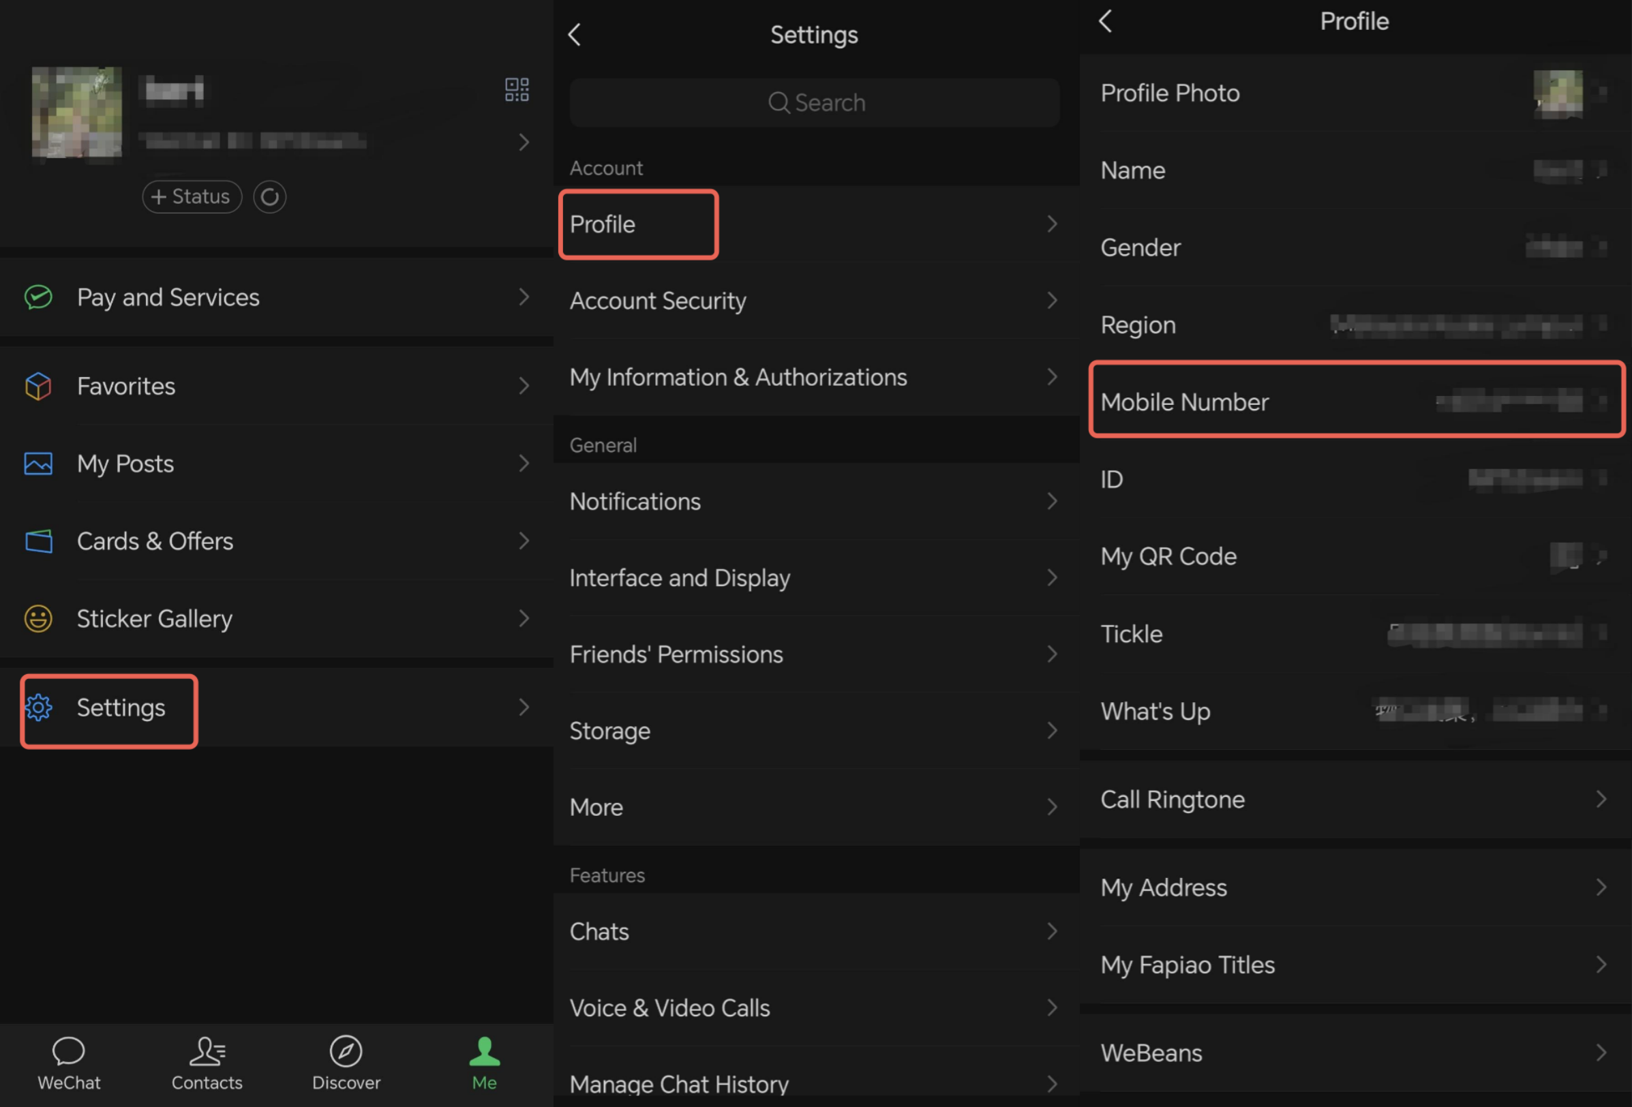Screen dimensions: 1632x1107
Task: Expand the profile header chevron on Me page
Action: tap(524, 142)
